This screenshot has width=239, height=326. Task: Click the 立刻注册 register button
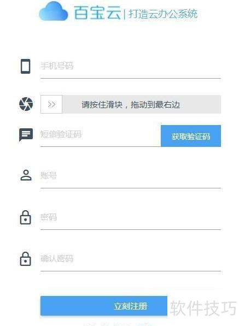pyautogui.click(x=104, y=306)
